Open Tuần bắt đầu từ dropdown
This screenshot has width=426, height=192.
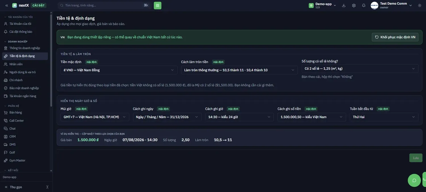384,117
